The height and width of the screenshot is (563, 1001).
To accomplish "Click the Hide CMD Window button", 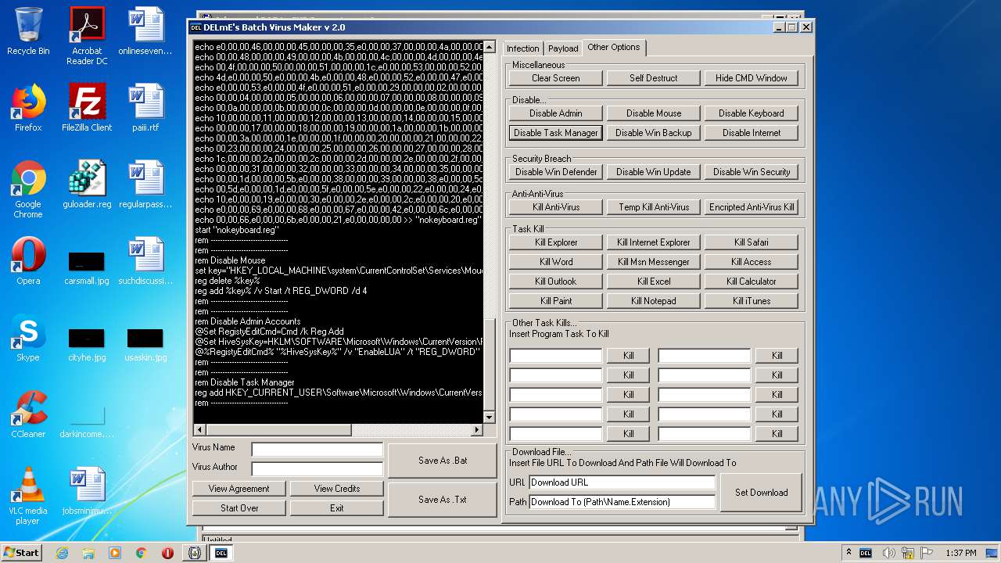I will pos(752,78).
